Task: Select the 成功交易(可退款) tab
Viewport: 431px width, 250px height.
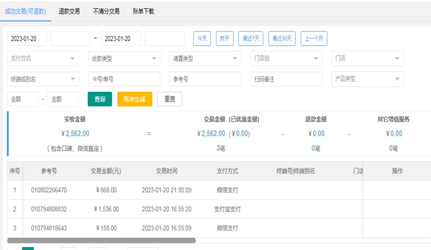Action: 25,12
